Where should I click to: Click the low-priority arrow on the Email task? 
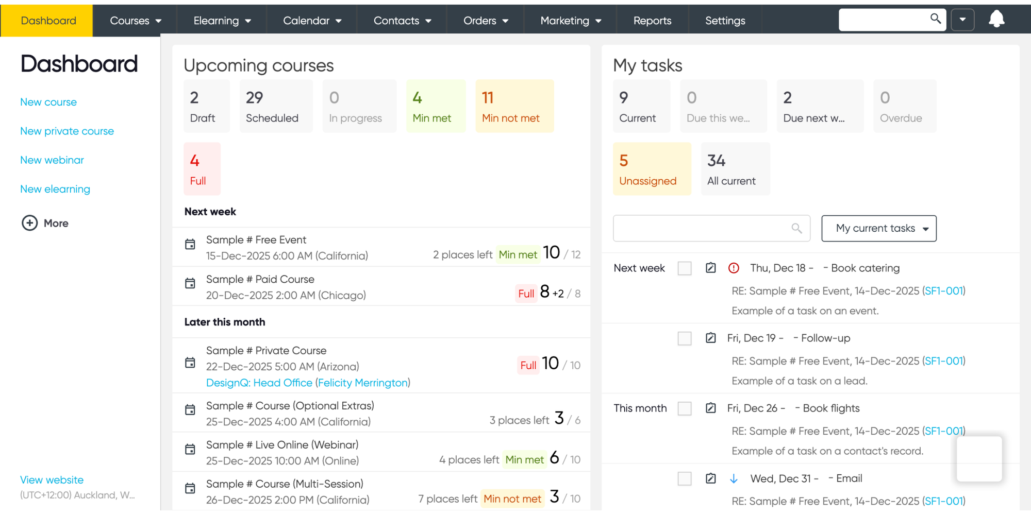pyautogui.click(x=733, y=478)
